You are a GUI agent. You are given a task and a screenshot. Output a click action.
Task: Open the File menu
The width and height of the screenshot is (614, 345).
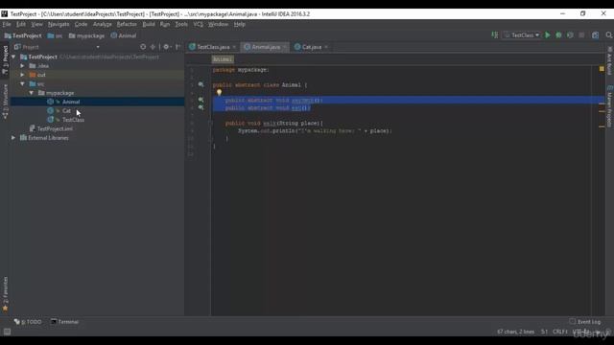(x=7, y=24)
